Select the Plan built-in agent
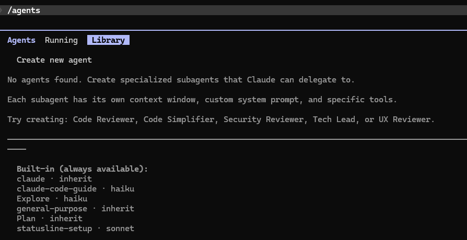 tap(50, 219)
